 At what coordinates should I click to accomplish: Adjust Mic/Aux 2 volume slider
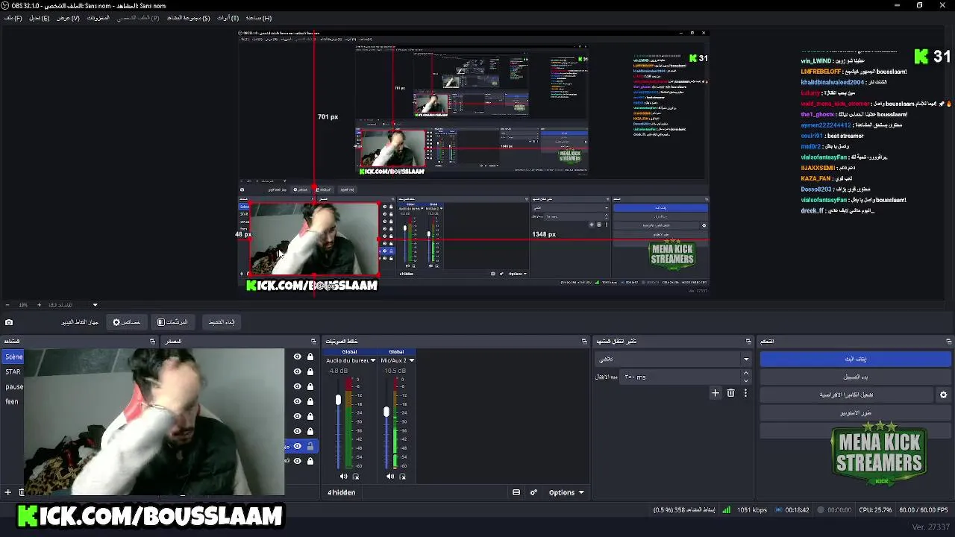point(386,412)
